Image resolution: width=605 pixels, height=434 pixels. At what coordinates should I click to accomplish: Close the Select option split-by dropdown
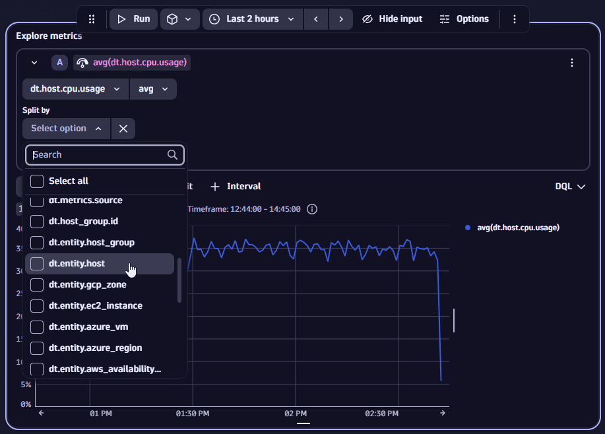pyautogui.click(x=67, y=129)
